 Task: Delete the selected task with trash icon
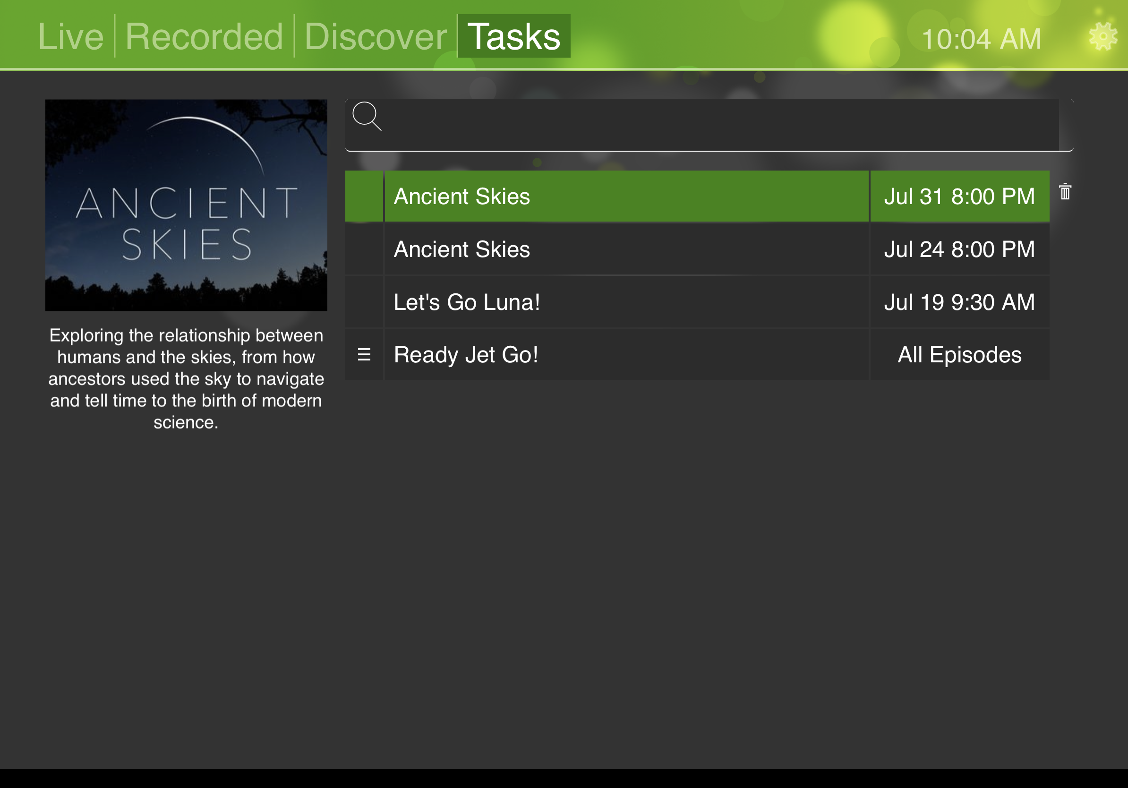click(1065, 192)
